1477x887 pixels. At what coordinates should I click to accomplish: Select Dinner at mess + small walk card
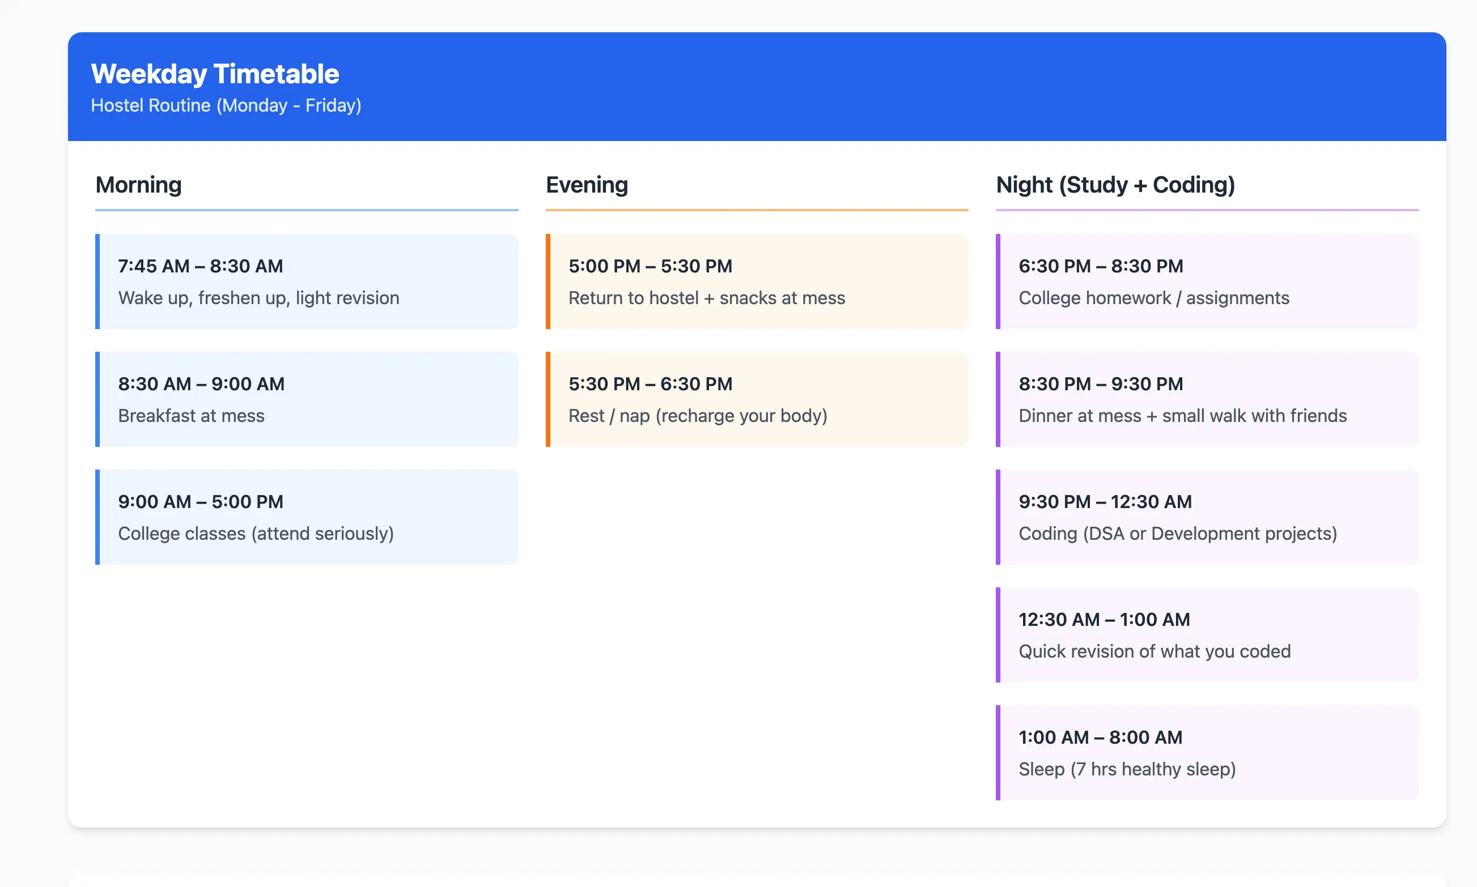pos(1206,399)
